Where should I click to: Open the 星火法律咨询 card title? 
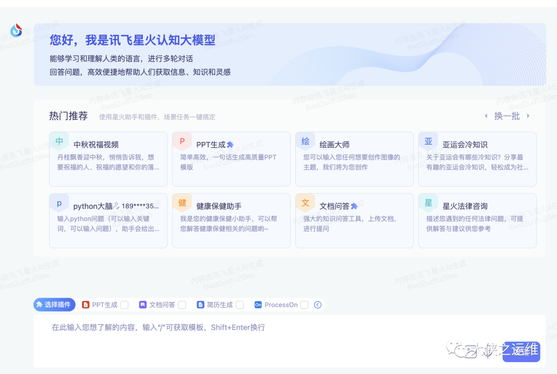pyautogui.click(x=465, y=206)
